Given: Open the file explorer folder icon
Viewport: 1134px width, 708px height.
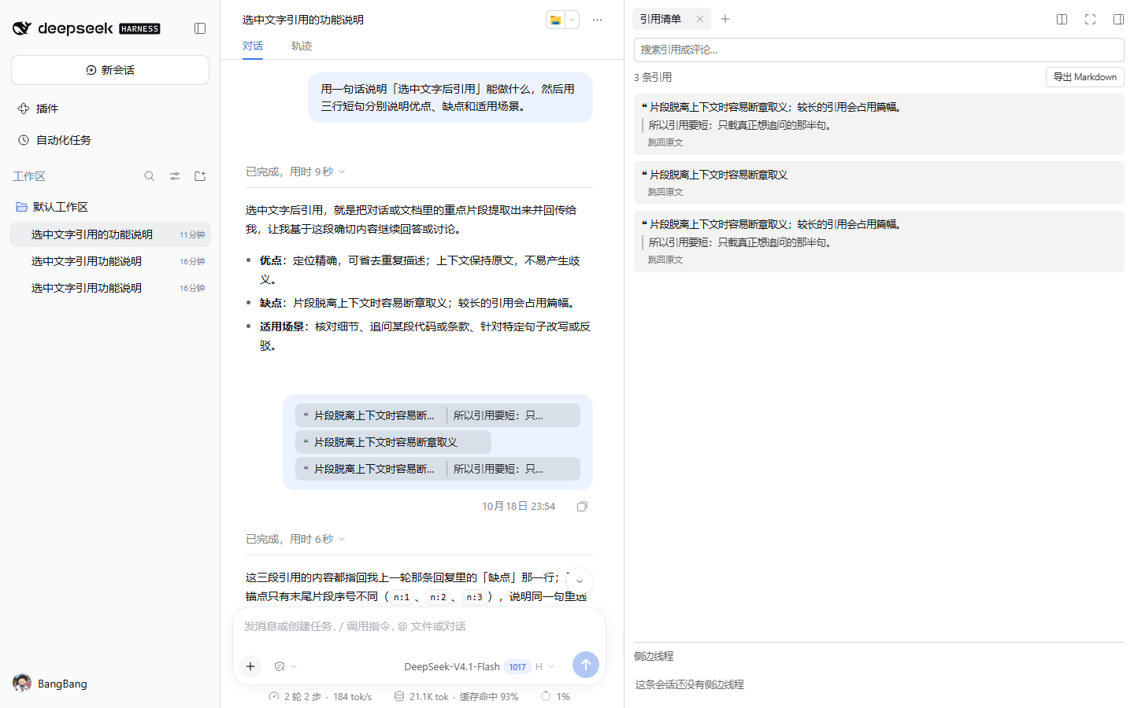Looking at the screenshot, I should 555,20.
